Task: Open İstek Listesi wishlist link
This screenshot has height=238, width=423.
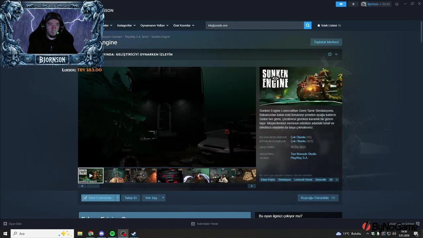Action: pyautogui.click(x=329, y=25)
